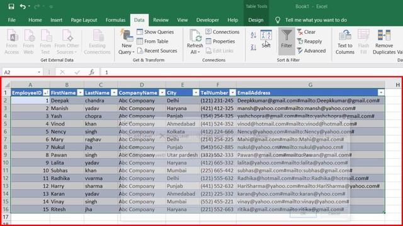Click the select-all corner triangle
This screenshot has height=226, width=403.
click(x=8, y=85)
